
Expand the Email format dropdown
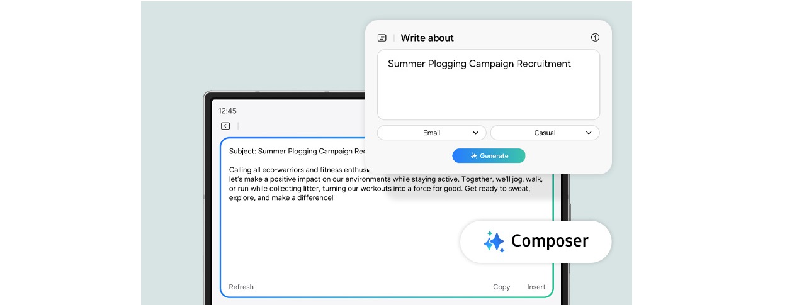(432, 133)
